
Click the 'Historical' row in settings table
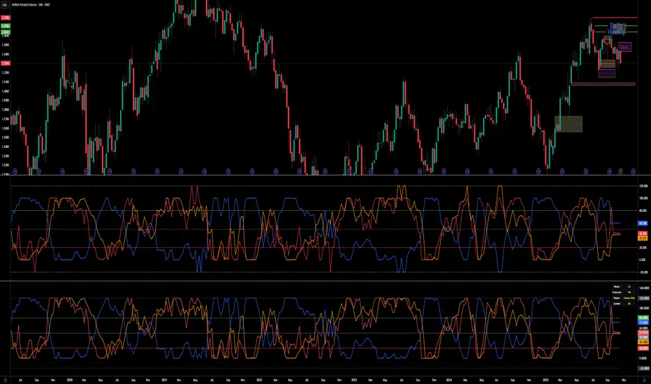pos(624,293)
